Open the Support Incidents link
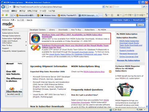This screenshot has width=149, height=112. (127, 50)
